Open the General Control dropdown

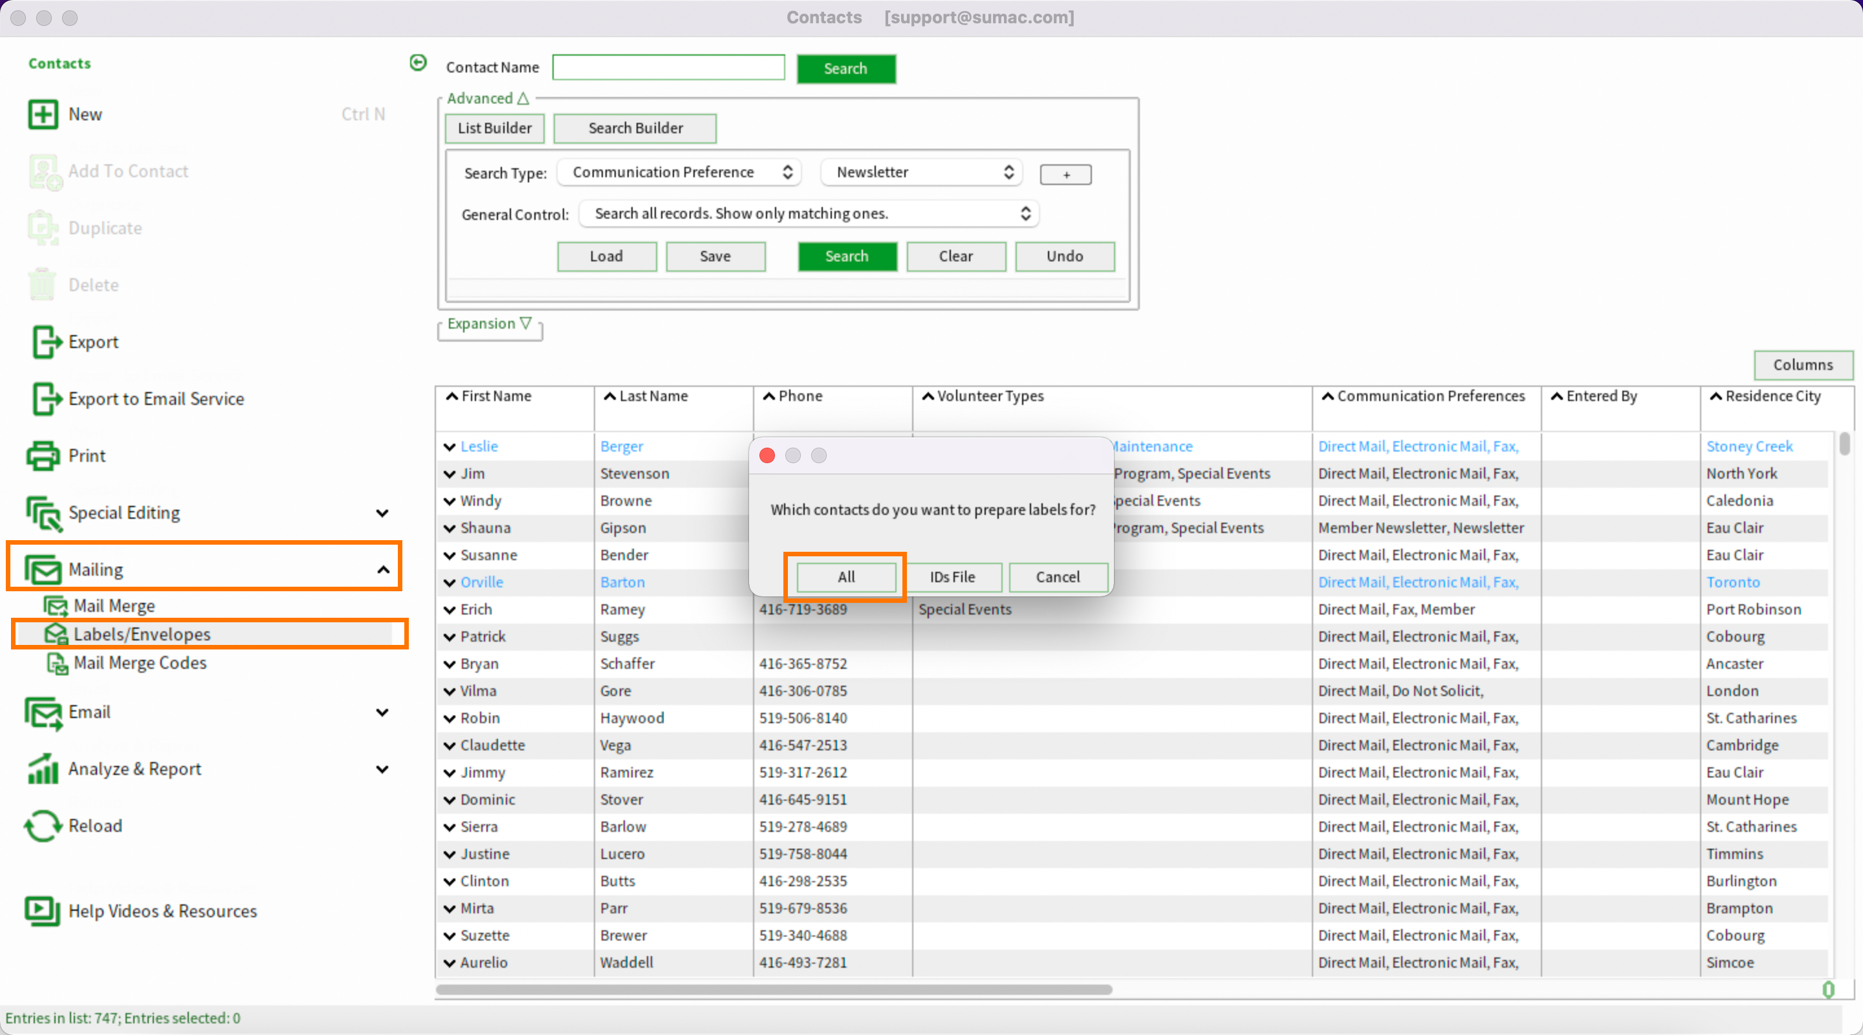[x=809, y=213]
